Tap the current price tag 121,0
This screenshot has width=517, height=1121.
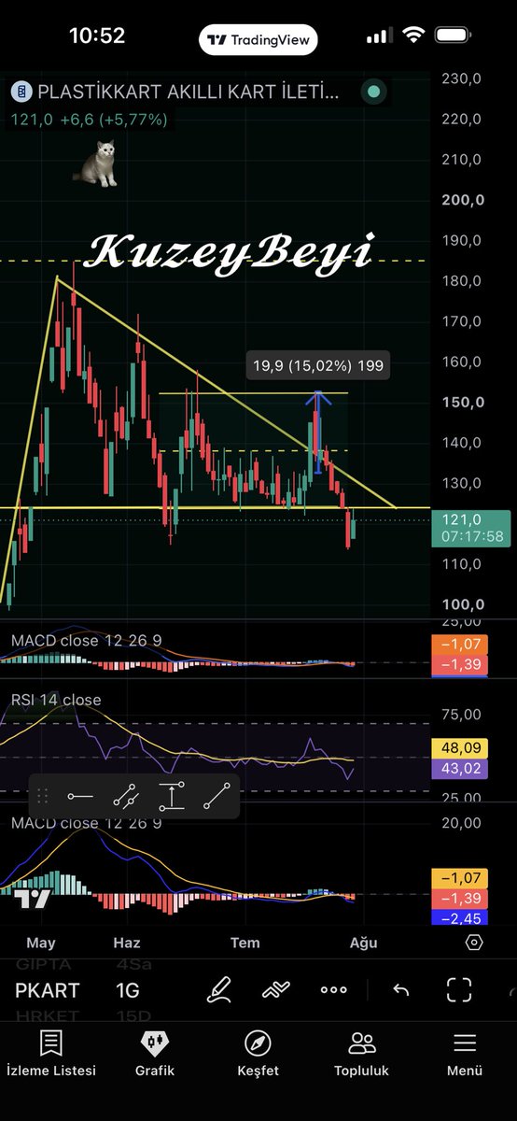tap(472, 528)
